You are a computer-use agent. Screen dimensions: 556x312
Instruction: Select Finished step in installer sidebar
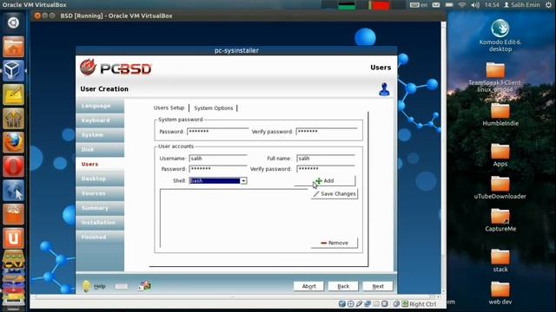100,237
